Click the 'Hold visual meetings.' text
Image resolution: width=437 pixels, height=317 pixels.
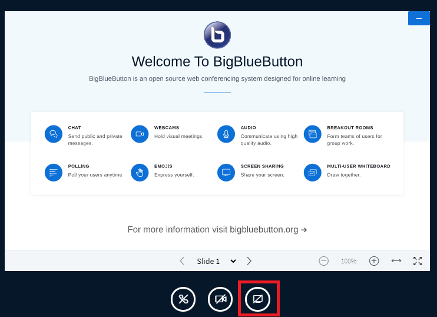(179, 136)
